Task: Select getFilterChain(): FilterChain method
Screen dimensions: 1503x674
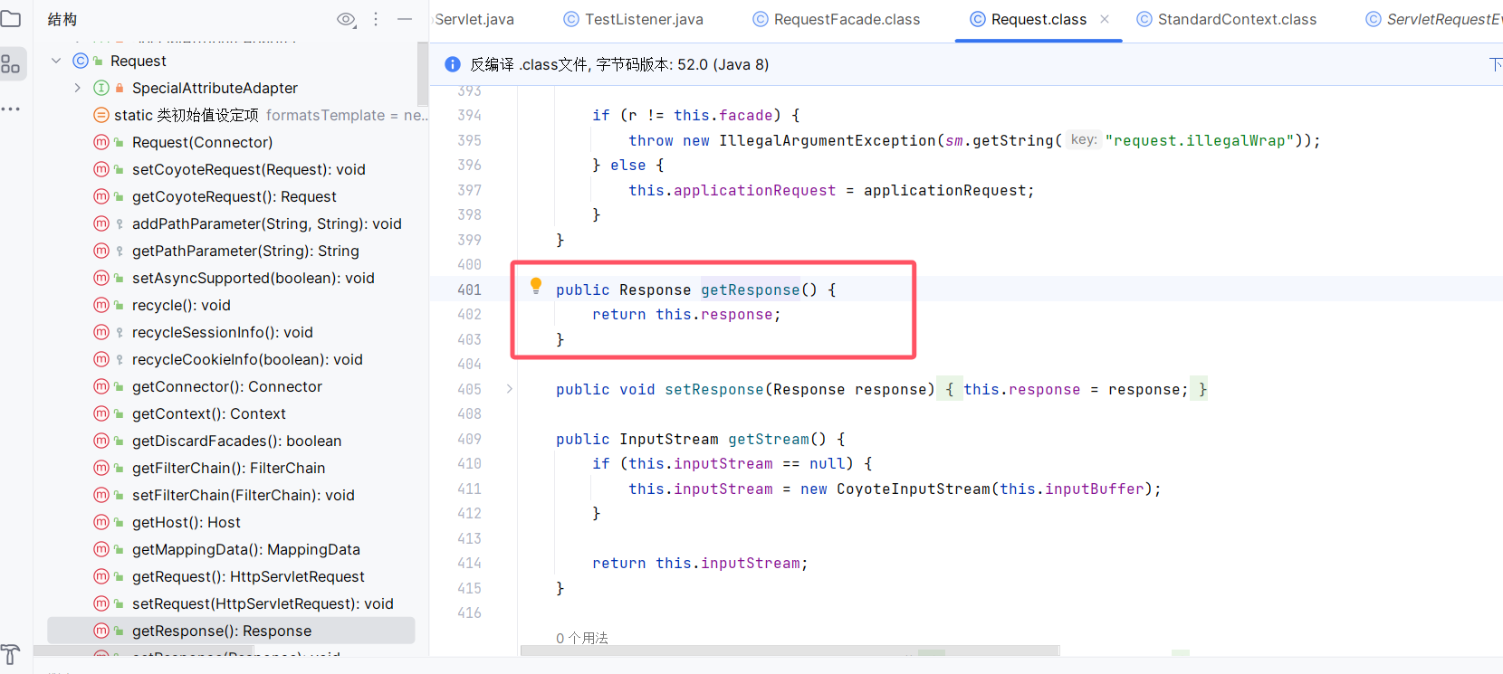Action: click(x=228, y=468)
